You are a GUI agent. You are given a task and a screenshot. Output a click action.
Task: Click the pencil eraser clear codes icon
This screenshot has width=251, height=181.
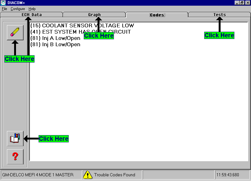click(15, 33)
